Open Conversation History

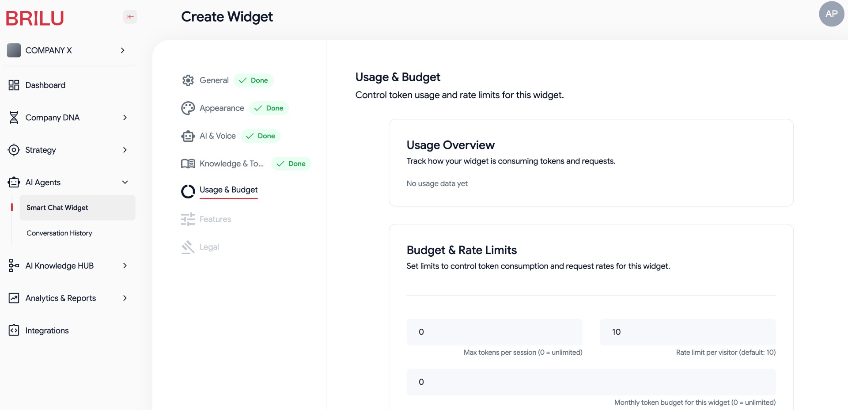(x=59, y=233)
